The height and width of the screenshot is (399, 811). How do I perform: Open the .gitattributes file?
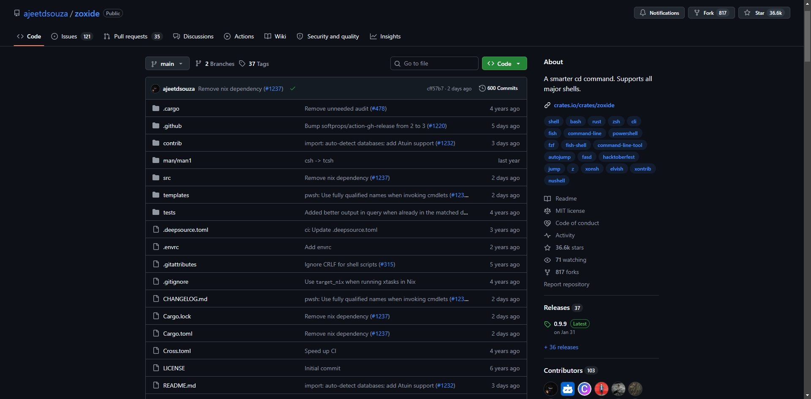(180, 264)
